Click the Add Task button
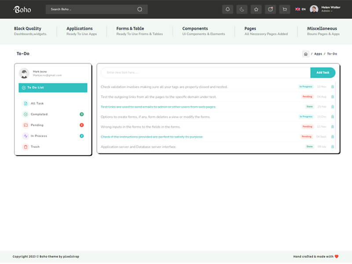The width and height of the screenshot is (352, 264). point(323,73)
